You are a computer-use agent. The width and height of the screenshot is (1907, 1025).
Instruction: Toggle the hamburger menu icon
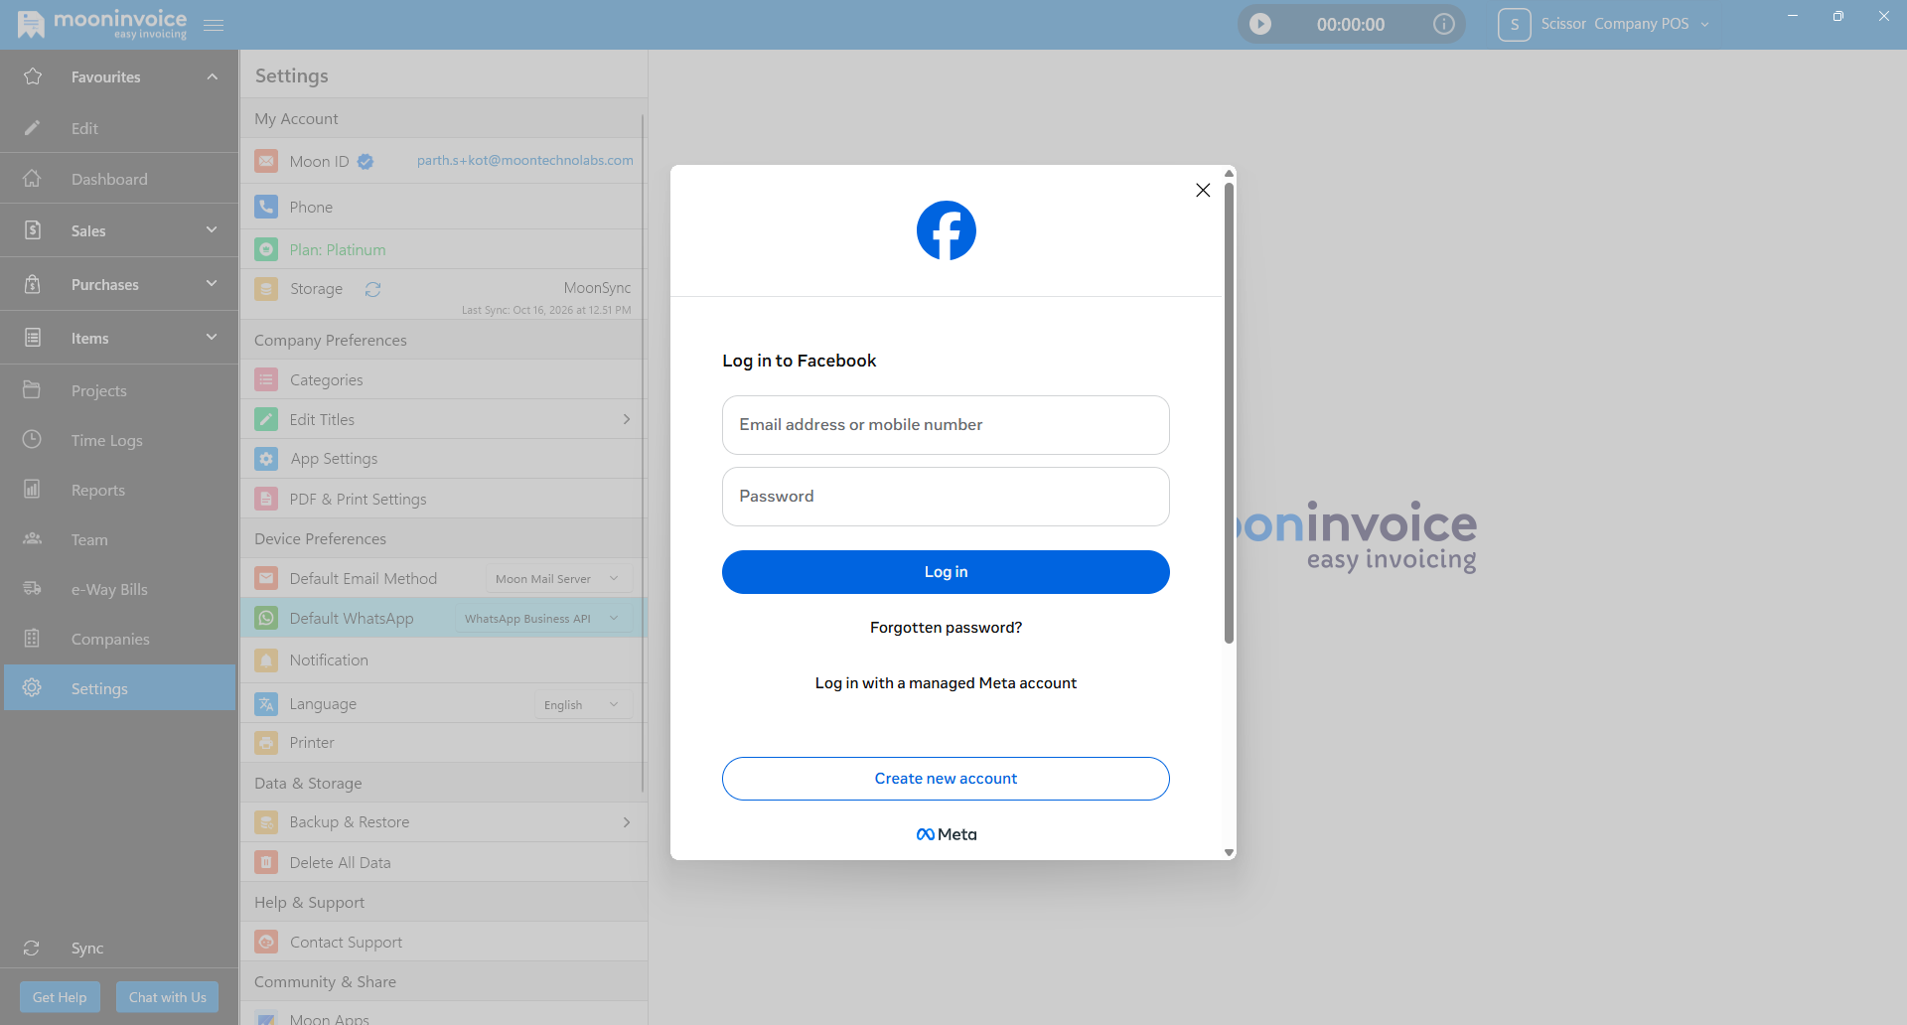tap(214, 25)
